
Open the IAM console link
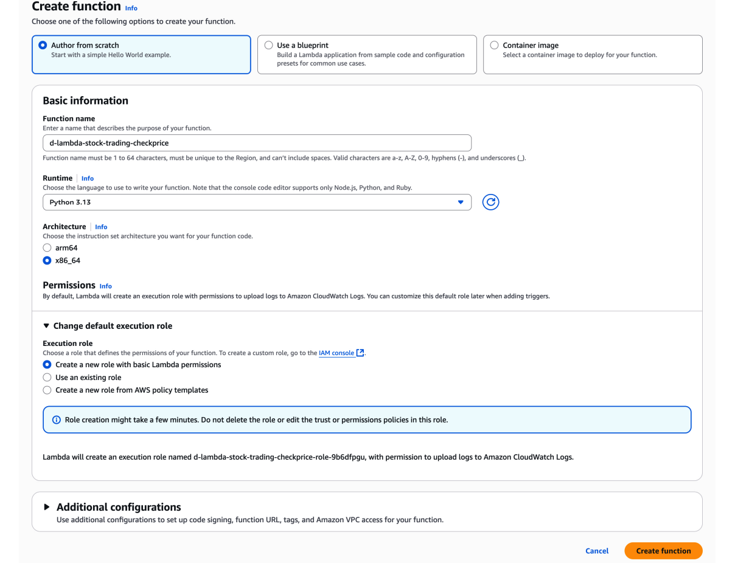point(336,353)
